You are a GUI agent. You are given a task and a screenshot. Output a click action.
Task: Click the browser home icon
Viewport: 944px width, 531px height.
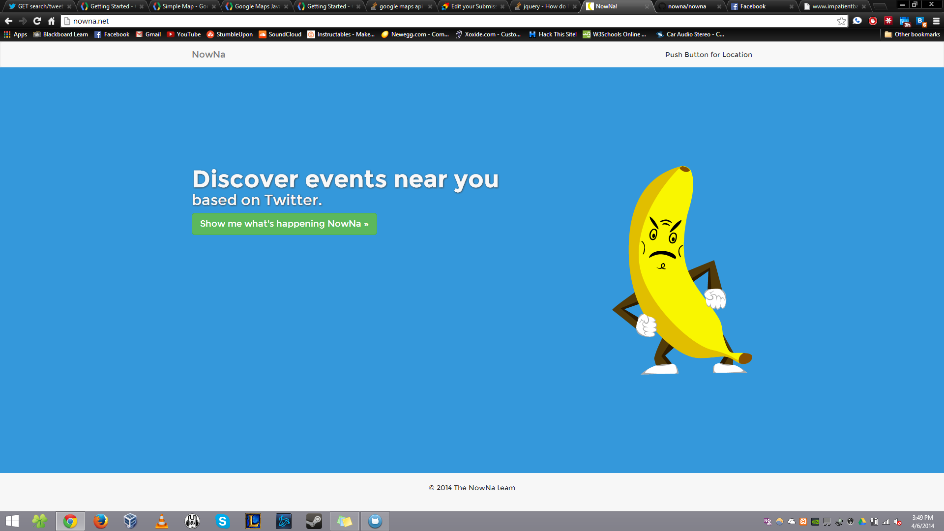(x=51, y=21)
